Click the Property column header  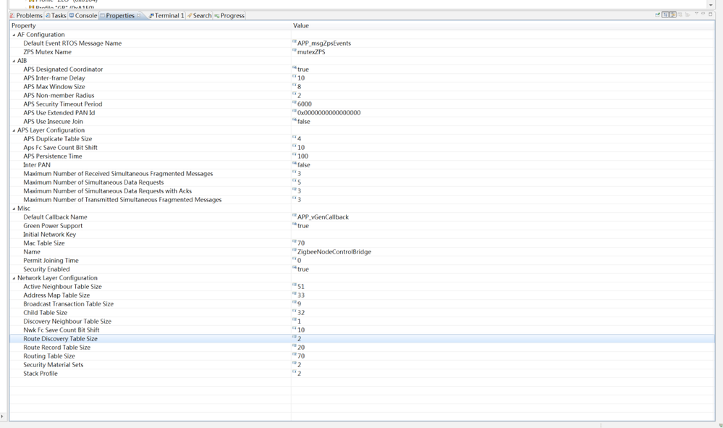click(151, 26)
